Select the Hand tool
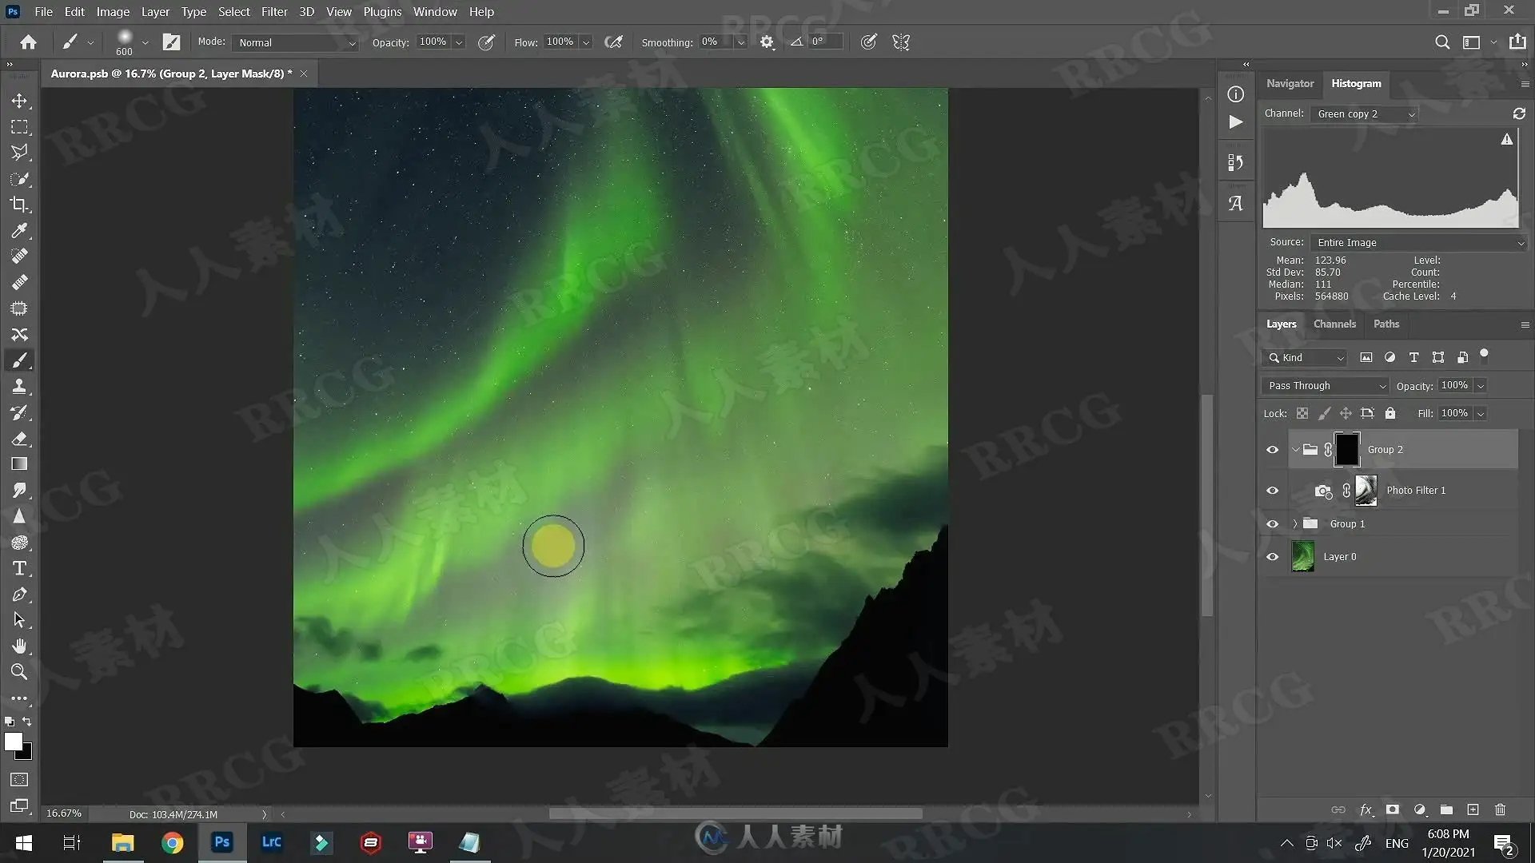The image size is (1535, 863). point(19,646)
